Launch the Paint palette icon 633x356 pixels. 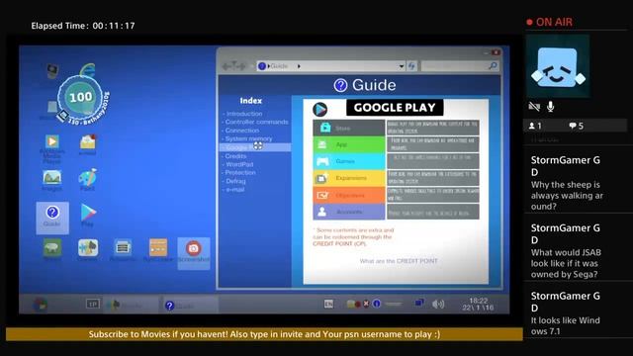[88, 180]
